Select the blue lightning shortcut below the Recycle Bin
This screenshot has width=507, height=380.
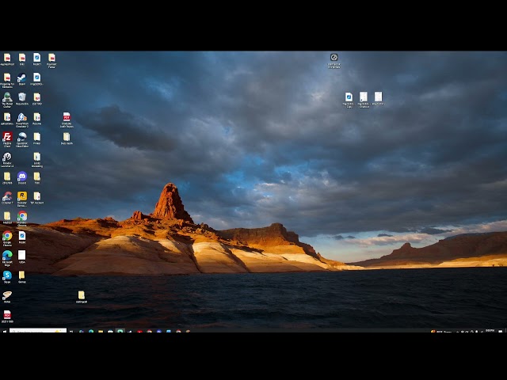[x=21, y=120]
